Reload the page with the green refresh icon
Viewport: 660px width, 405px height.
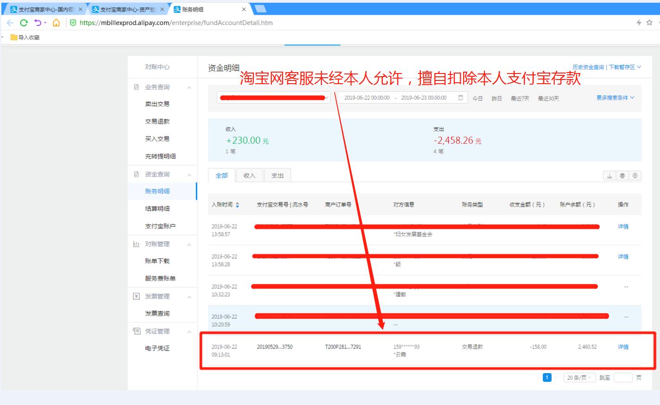pos(24,23)
